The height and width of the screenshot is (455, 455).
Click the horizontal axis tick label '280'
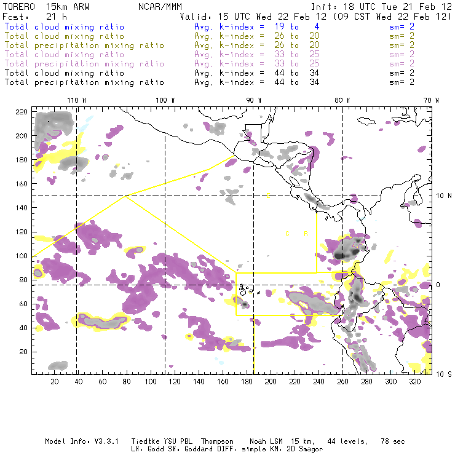click(367, 382)
